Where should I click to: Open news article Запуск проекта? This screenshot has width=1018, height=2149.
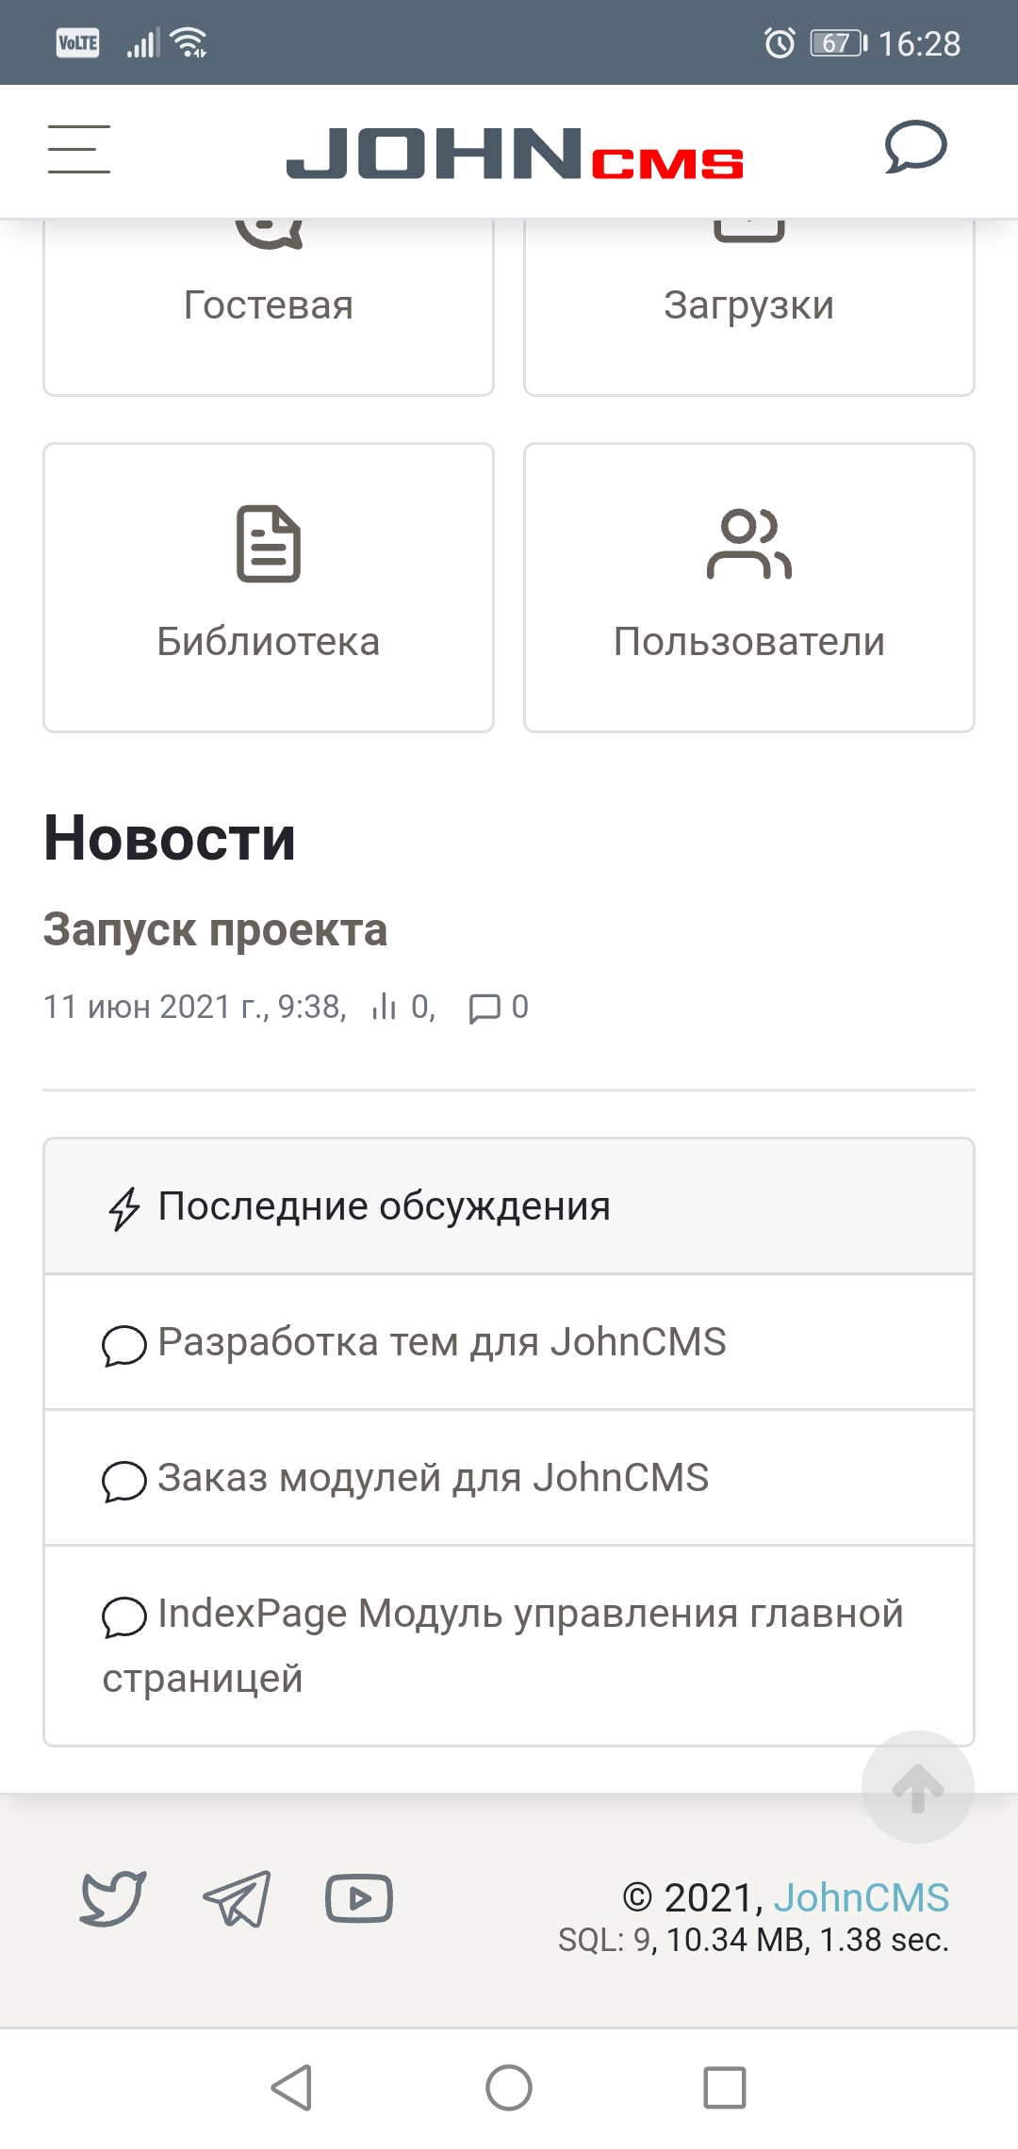(x=215, y=930)
